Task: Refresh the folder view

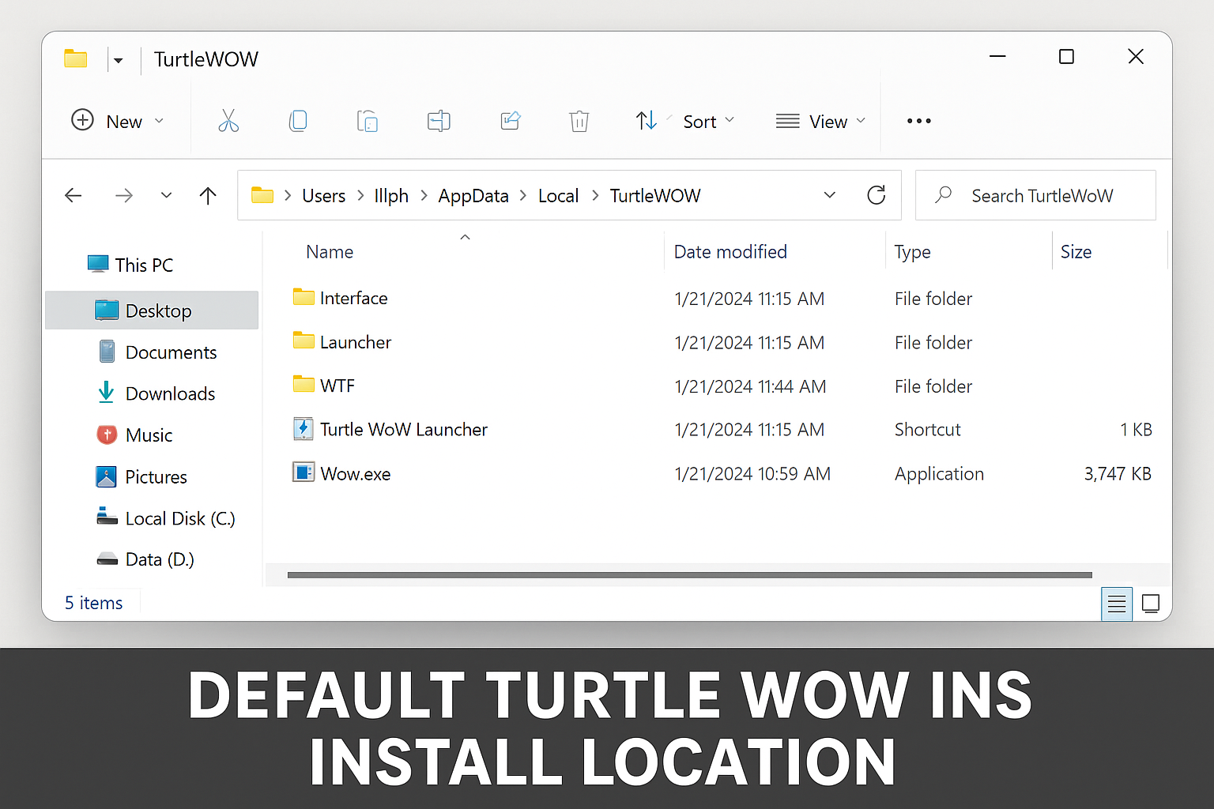Action: coord(876,195)
